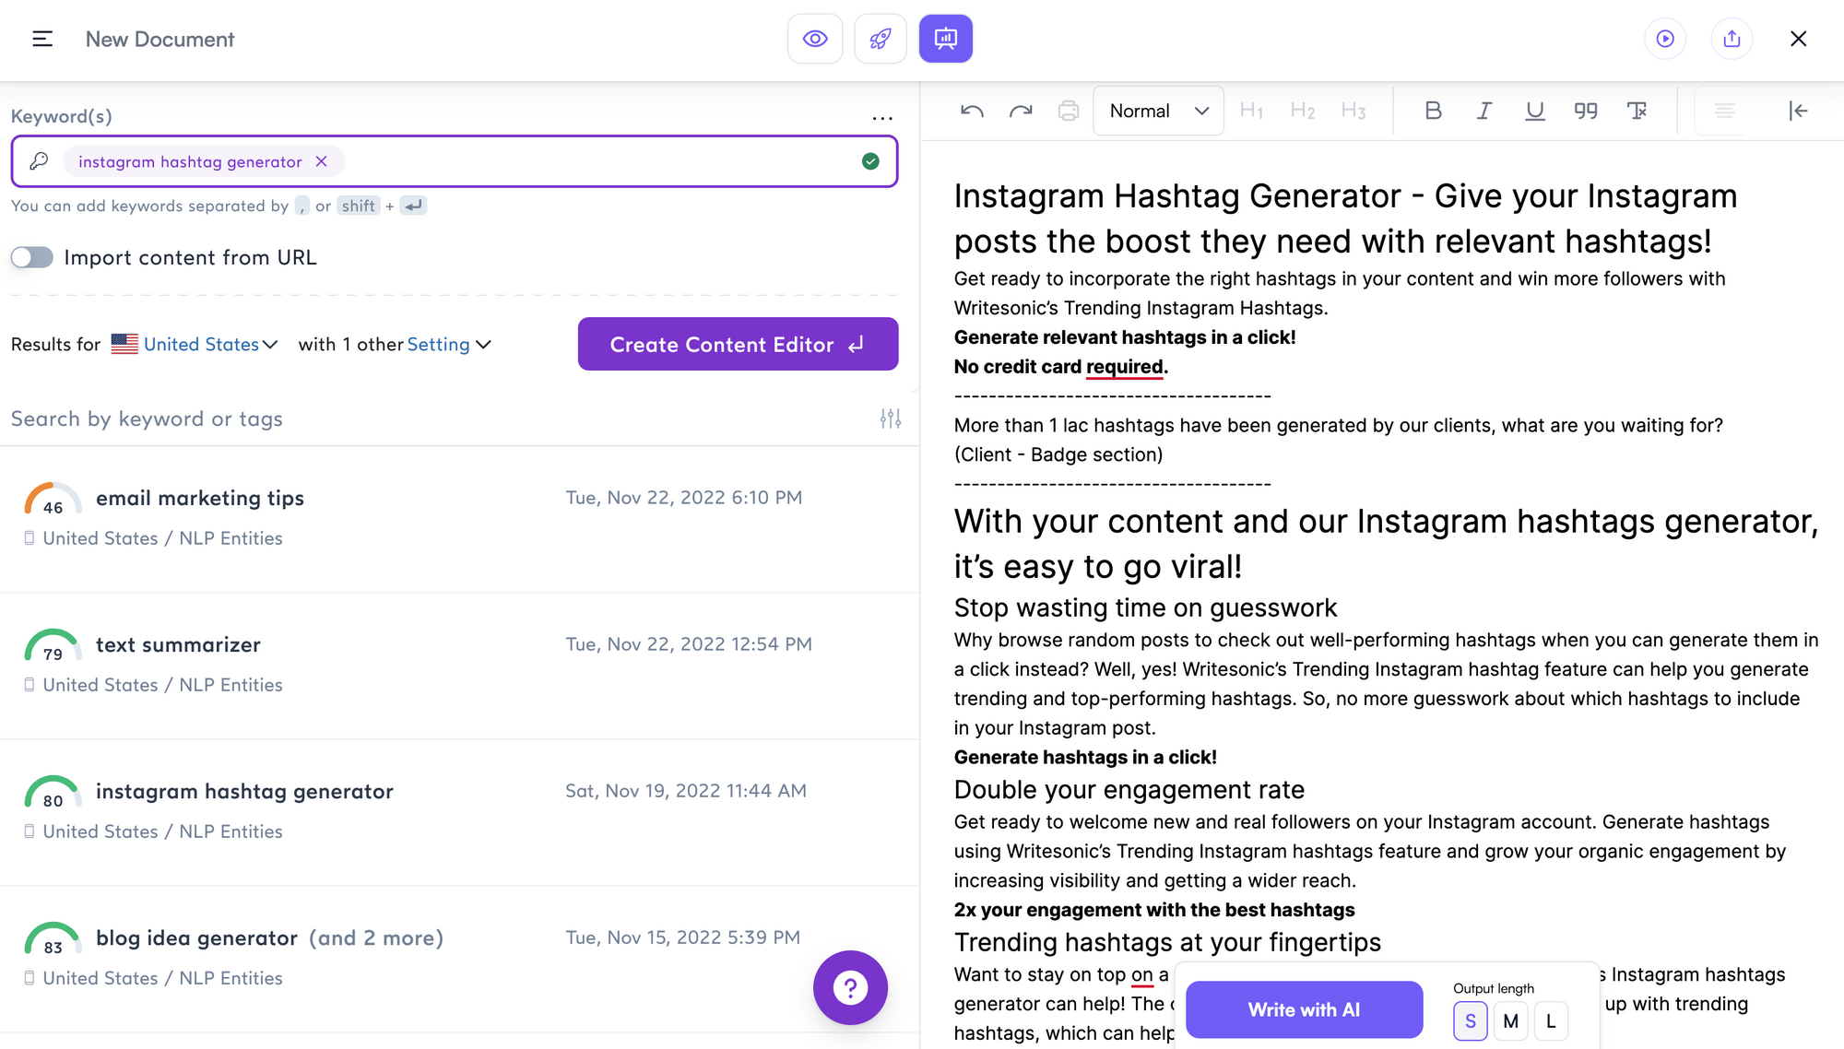Click the eye preview icon
The image size is (1844, 1049).
point(815,39)
